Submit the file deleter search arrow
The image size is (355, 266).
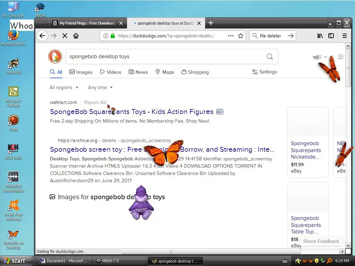pos(291,36)
